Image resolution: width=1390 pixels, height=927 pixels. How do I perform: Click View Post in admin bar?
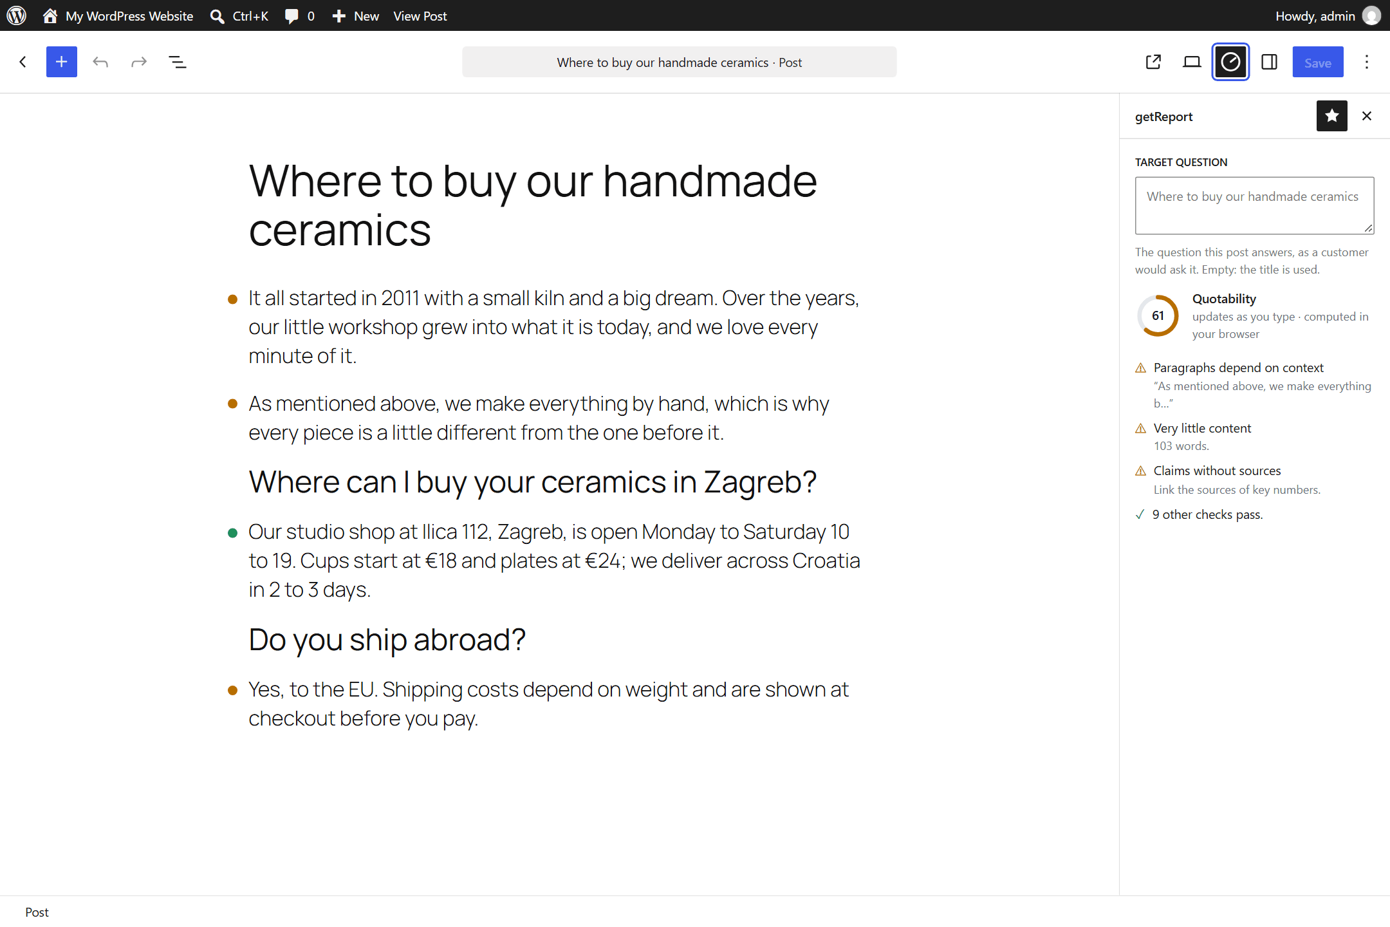point(420,15)
